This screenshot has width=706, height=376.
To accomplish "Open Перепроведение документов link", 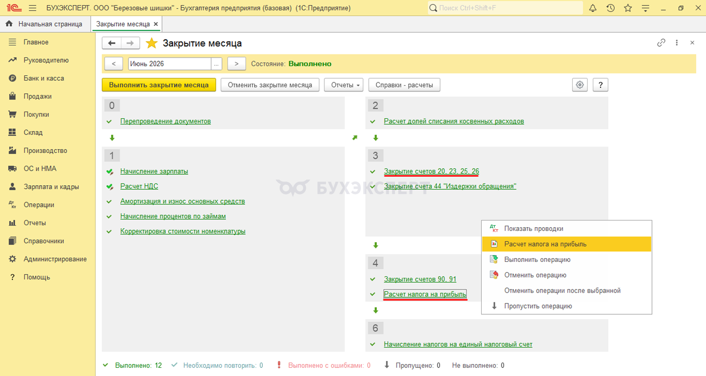I will point(166,121).
